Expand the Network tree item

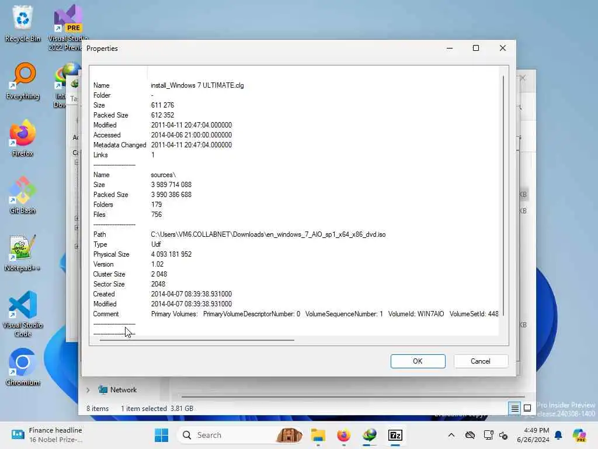pos(88,390)
